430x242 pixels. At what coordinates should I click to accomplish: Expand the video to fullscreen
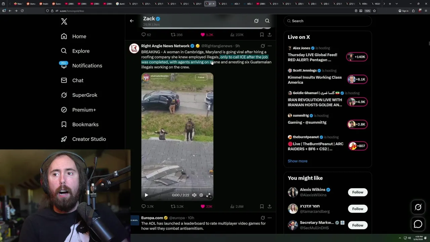pos(208,195)
